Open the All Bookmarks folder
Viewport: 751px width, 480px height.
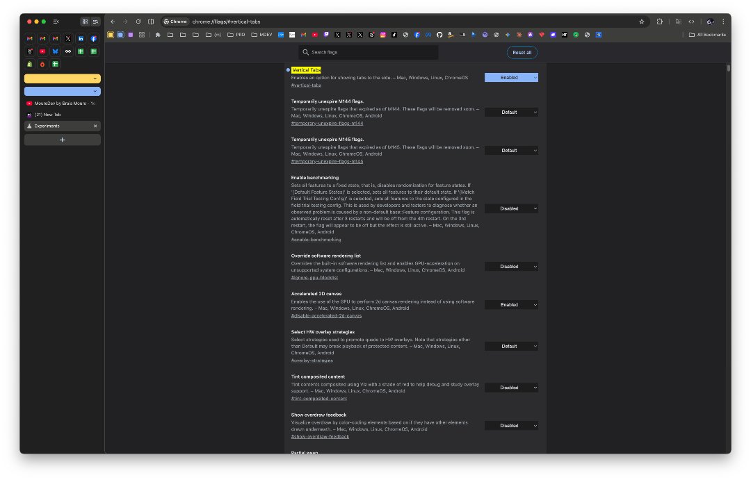[x=707, y=35]
